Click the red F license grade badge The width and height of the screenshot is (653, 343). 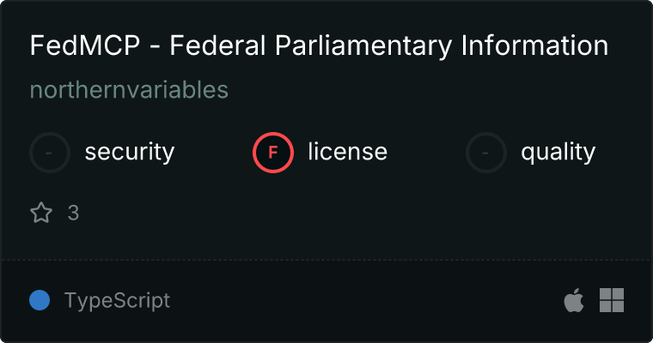click(x=273, y=153)
